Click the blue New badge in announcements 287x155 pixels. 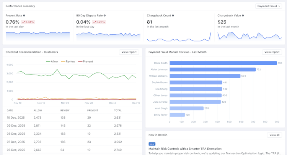152,144
